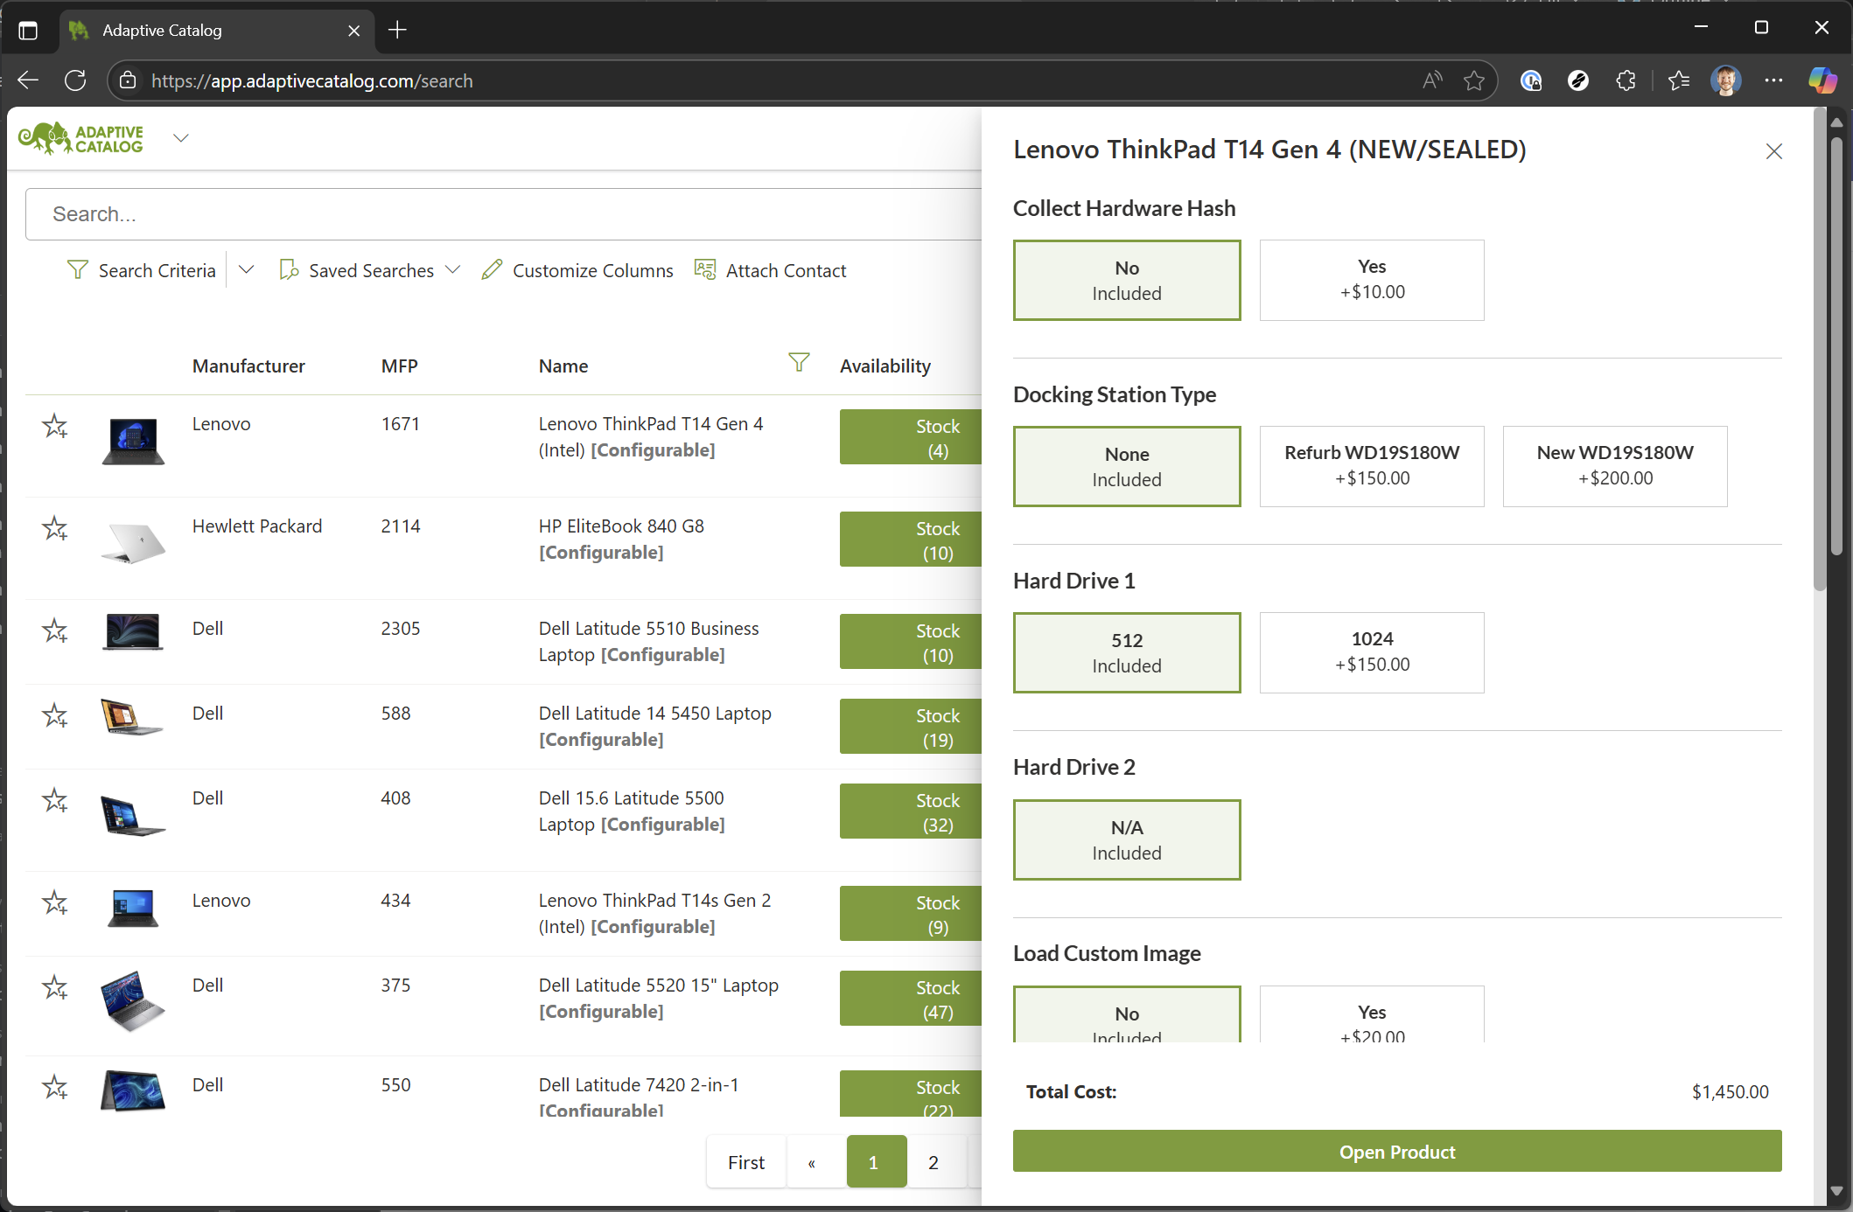This screenshot has height=1212, width=1853.
Task: Click the configuration panel vertical scrollbar
Action: 1820,350
